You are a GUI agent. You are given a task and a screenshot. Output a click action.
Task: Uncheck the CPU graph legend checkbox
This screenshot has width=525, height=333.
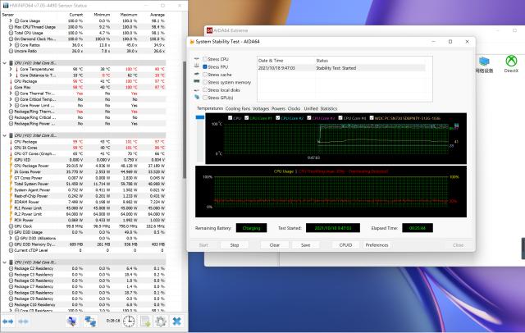230,118
